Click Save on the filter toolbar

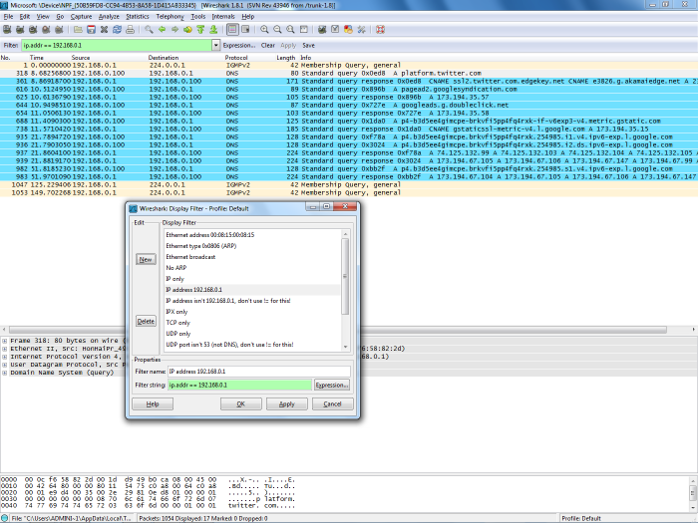coord(308,46)
